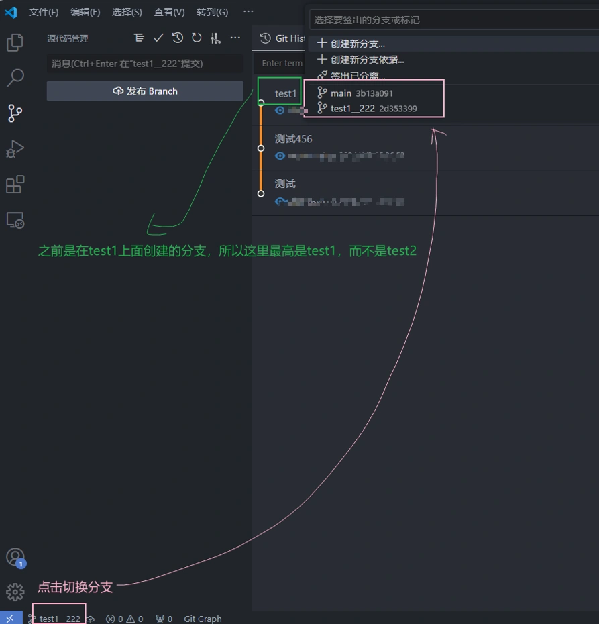Viewport: 599px width, 624px height.
Task: Open the Search view in activity bar
Action: 15,78
